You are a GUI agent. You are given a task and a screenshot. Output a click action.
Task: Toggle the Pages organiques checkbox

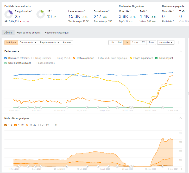(131, 58)
